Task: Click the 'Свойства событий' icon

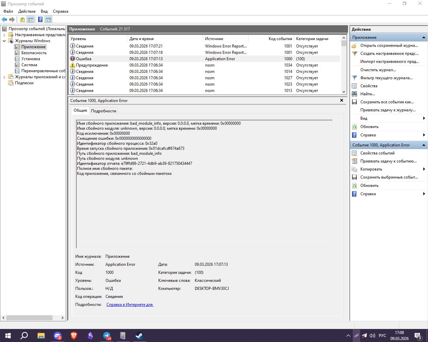Action: (x=354, y=153)
